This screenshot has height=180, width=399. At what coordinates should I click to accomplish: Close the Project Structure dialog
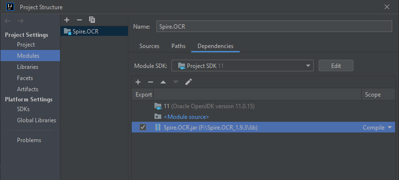pos(387,7)
